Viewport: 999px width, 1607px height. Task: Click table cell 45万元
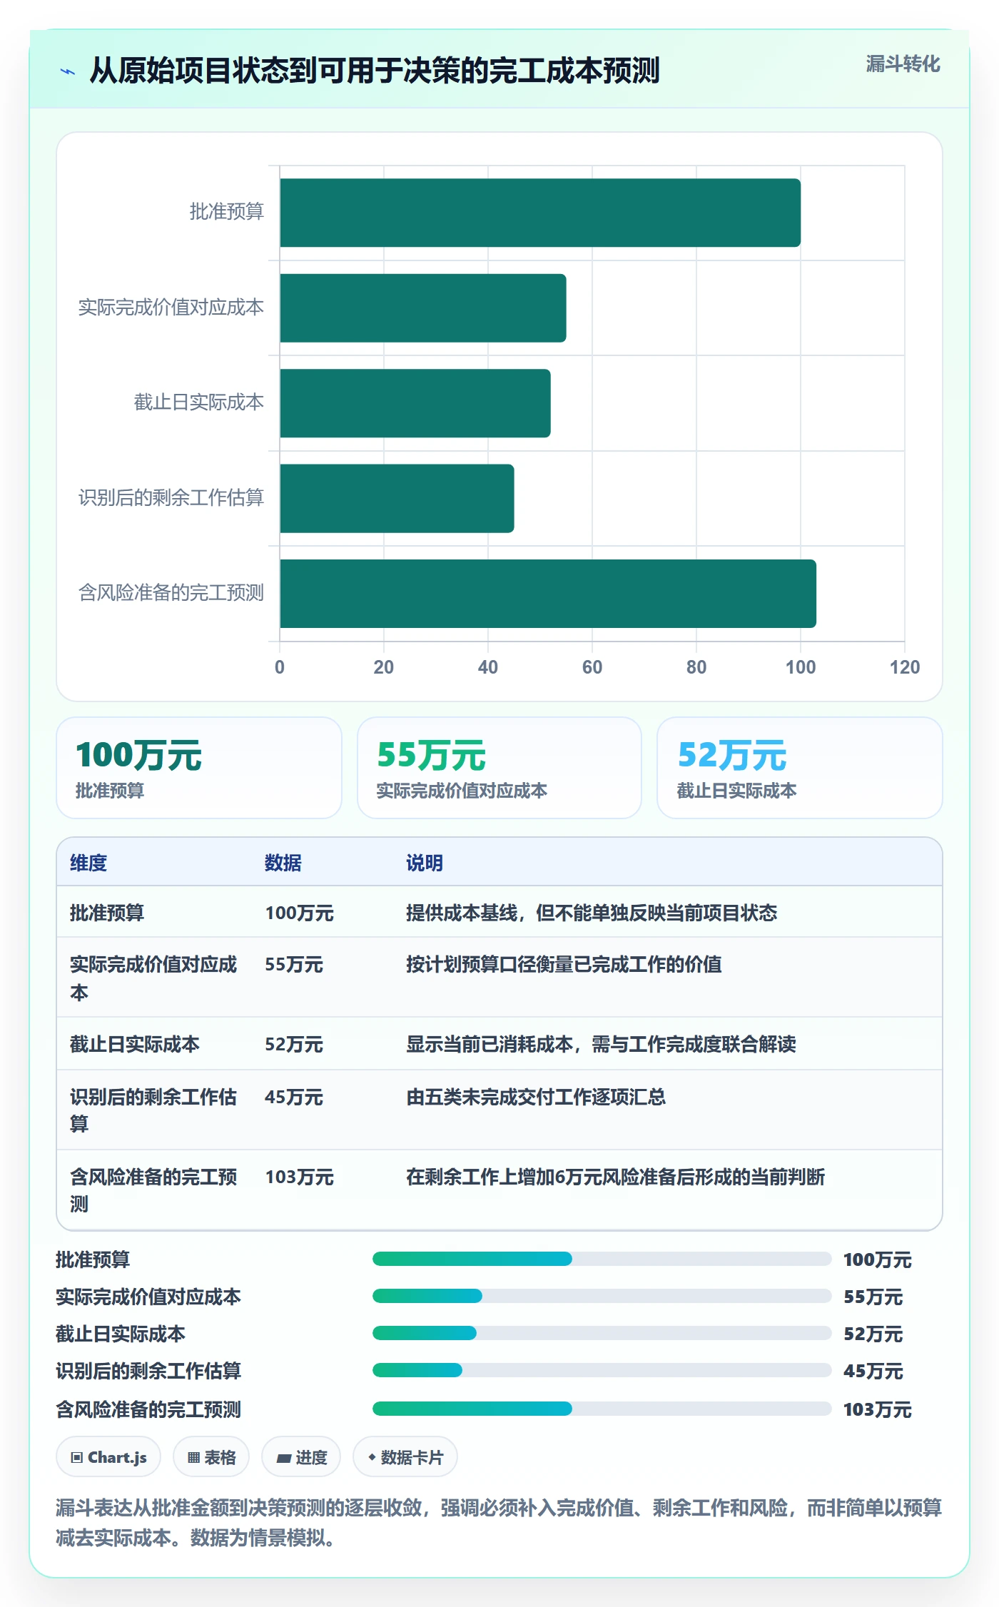coord(294,1097)
